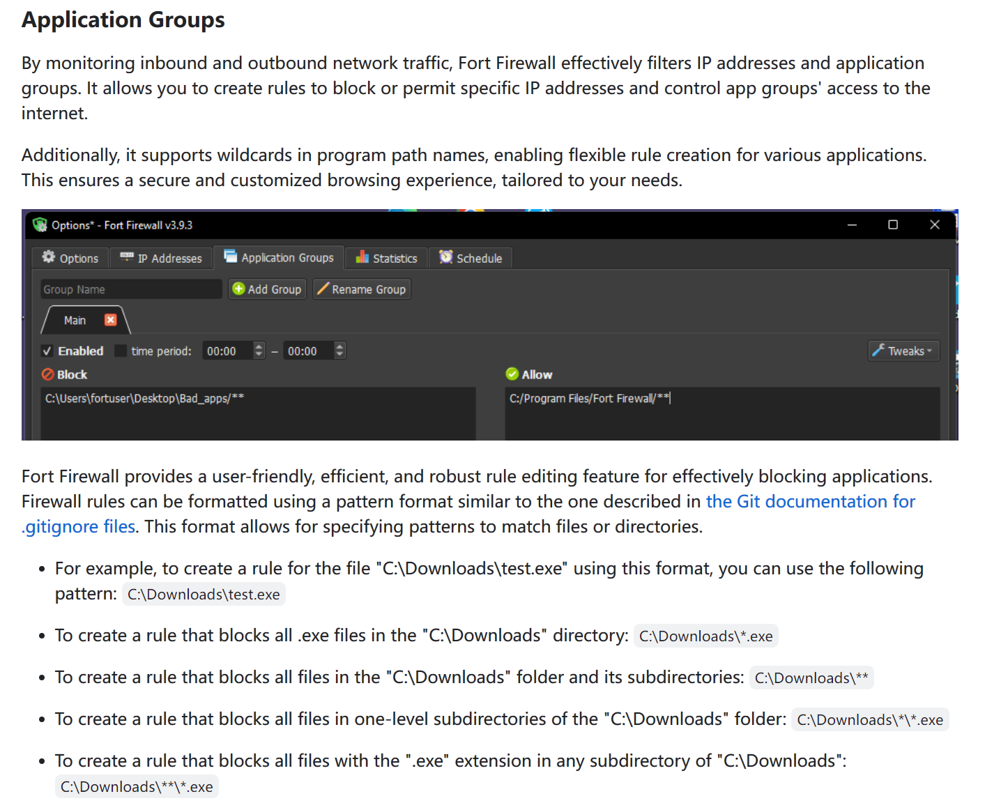Close the Main group tab via red X
Viewport: 1008px width, 803px height.
coord(110,320)
